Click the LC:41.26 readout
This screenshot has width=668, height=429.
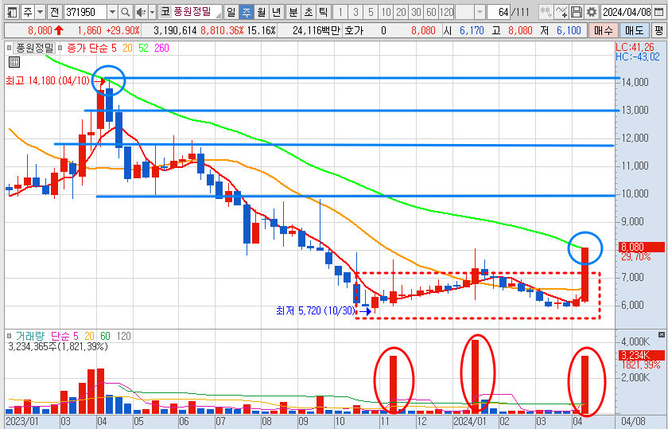click(x=635, y=47)
